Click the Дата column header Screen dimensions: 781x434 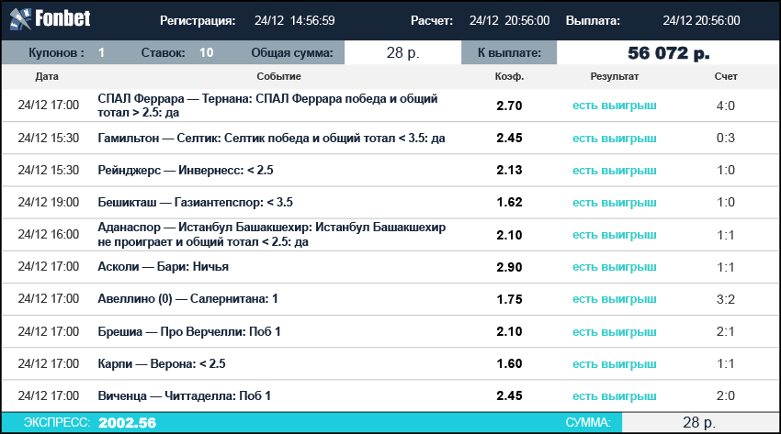point(47,76)
